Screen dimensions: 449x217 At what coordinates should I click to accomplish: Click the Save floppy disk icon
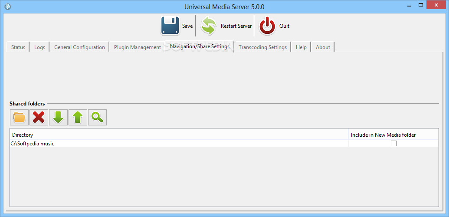(x=170, y=26)
